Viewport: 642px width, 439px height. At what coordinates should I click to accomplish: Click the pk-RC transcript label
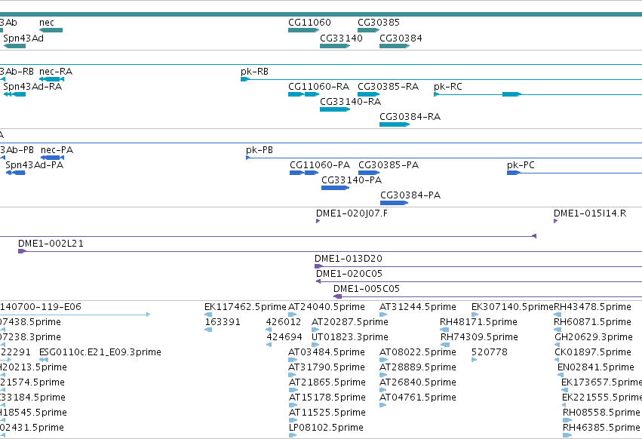tap(448, 87)
